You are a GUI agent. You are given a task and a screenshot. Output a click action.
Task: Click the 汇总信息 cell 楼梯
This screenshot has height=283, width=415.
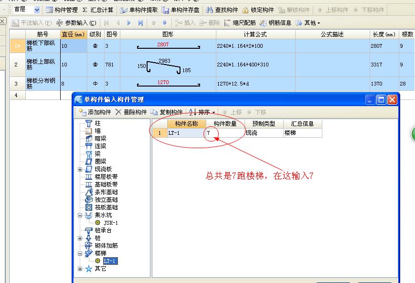(302, 133)
